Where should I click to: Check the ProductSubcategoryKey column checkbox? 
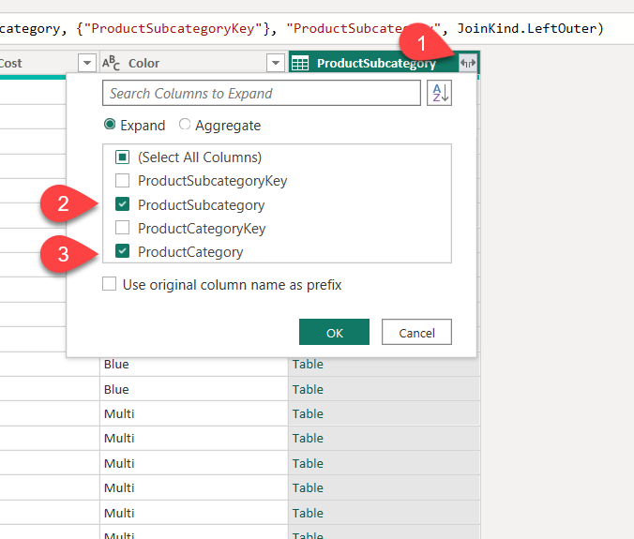(122, 181)
